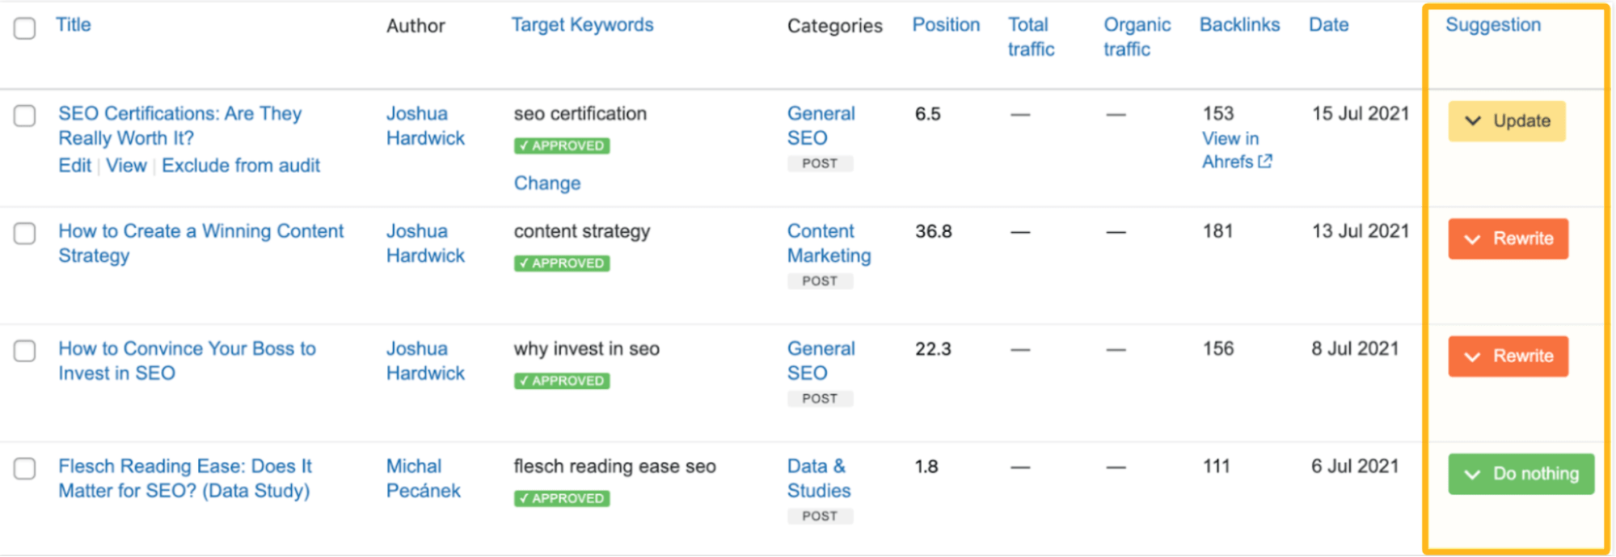Open the Content Marketing category link
The width and height of the screenshot is (1616, 557).
tap(829, 243)
